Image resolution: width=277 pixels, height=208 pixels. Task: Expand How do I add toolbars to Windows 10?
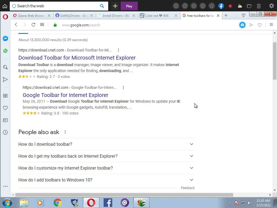pyautogui.click(x=107, y=180)
